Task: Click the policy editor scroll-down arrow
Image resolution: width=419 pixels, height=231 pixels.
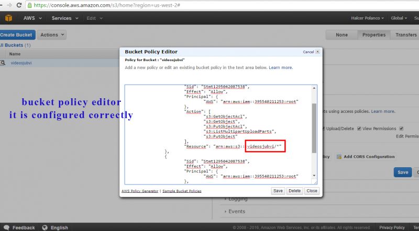Action: coord(314,175)
